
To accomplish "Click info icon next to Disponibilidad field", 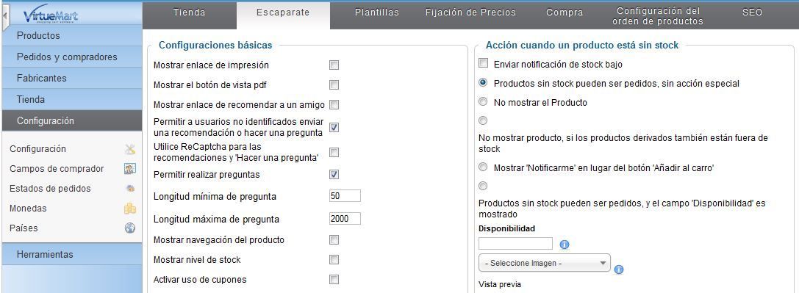I will [564, 245].
